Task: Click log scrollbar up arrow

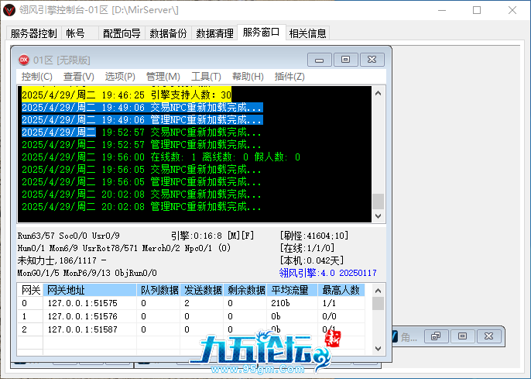Action: click(379, 93)
